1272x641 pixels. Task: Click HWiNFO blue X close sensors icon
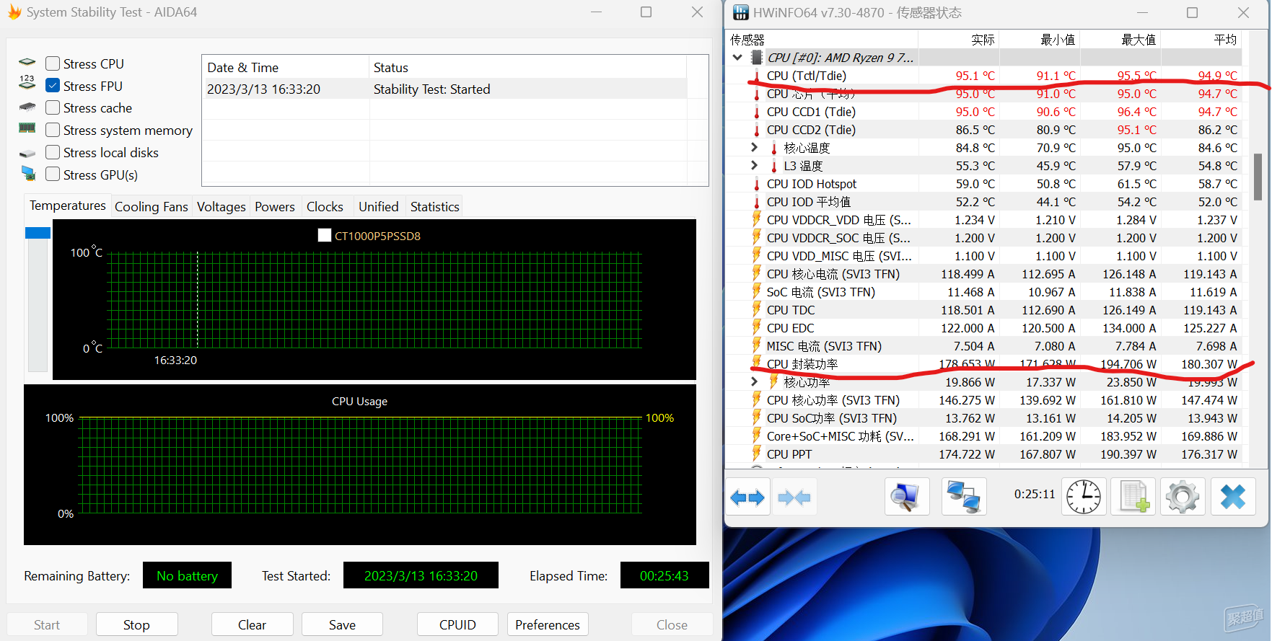1232,497
